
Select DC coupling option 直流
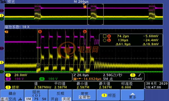[x=4, y=99]
